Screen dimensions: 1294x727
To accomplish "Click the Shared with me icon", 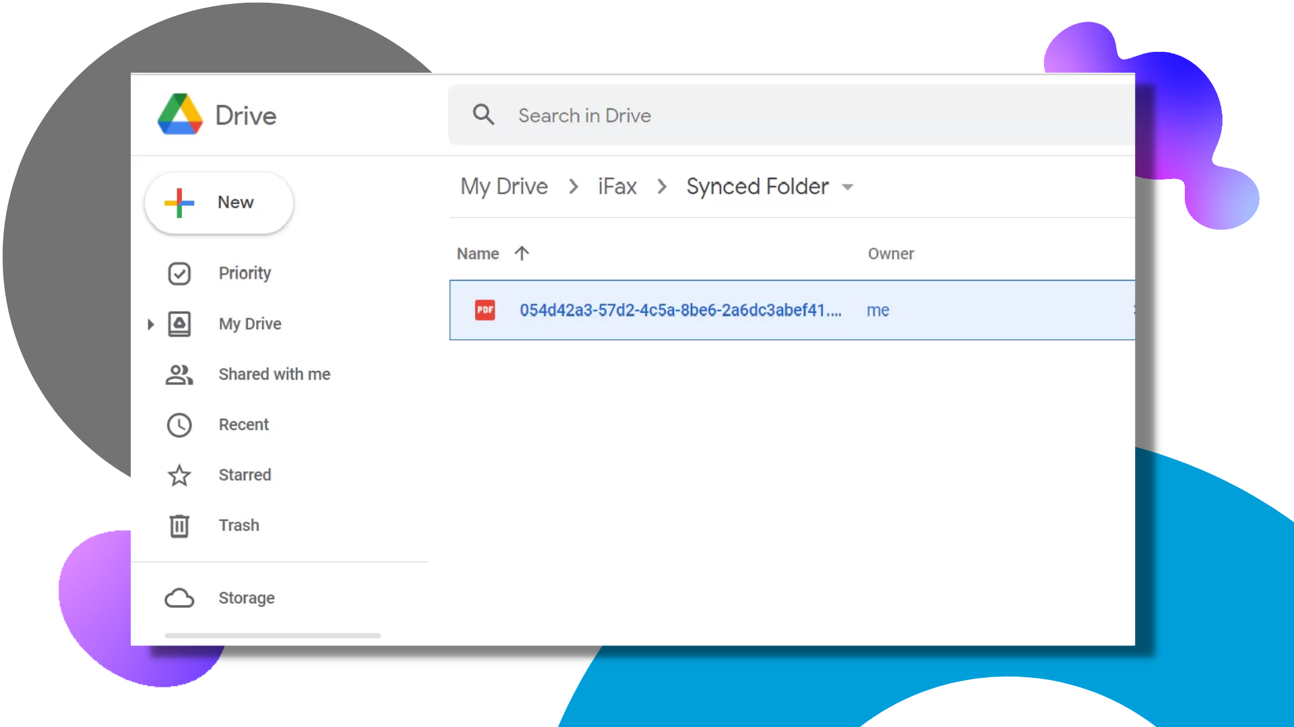I will click(x=179, y=374).
